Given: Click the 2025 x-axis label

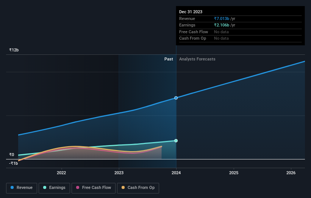Looking at the screenshot, I should (234, 173).
